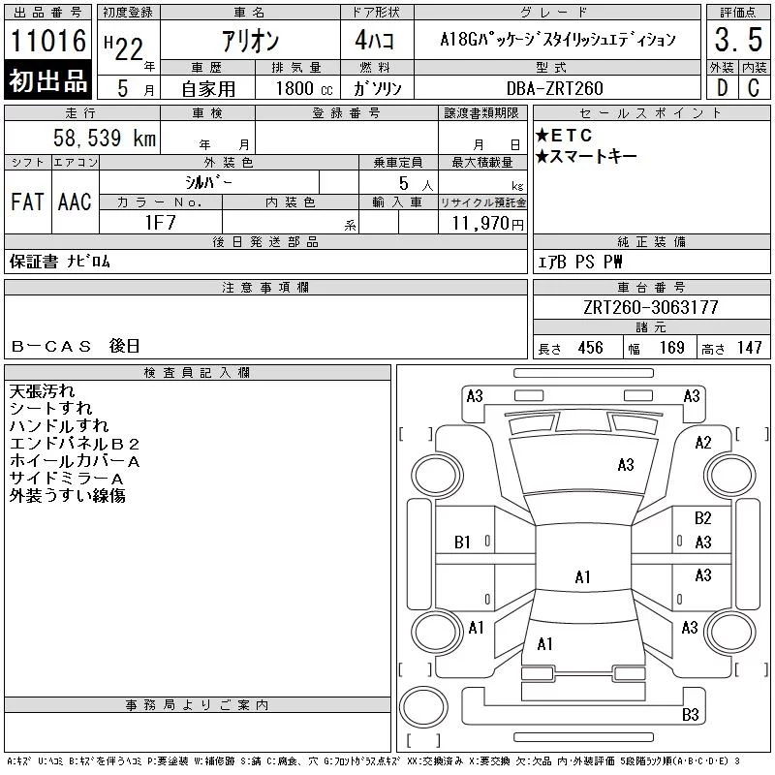Click the spare tire circle in diagram
775x775 pixels.
pos(423,706)
